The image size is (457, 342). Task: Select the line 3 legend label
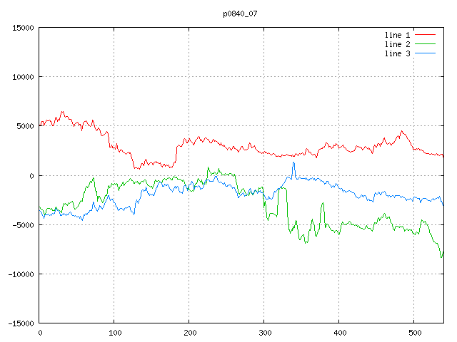pyautogui.click(x=397, y=53)
